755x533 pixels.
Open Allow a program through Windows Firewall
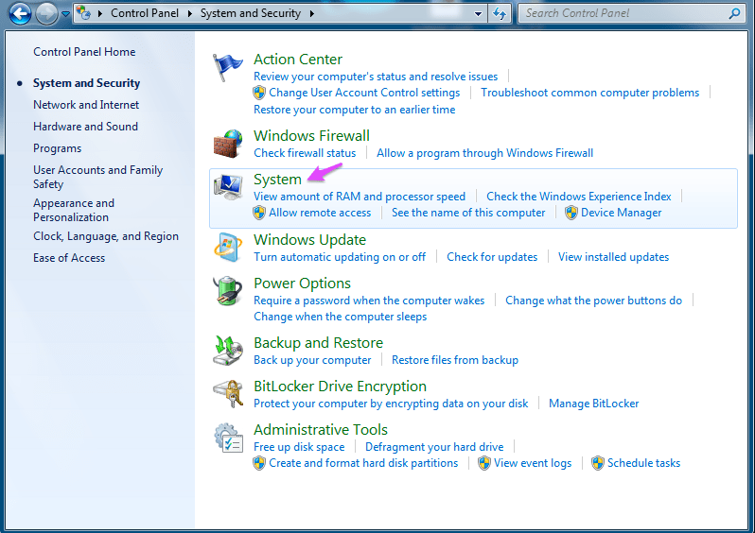(484, 153)
